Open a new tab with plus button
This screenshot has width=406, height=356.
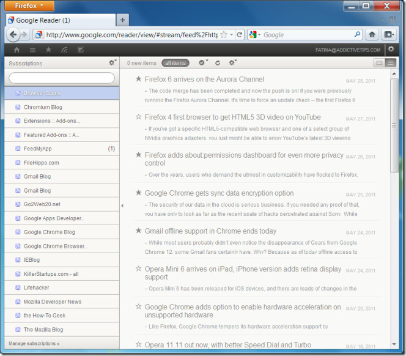point(122,20)
